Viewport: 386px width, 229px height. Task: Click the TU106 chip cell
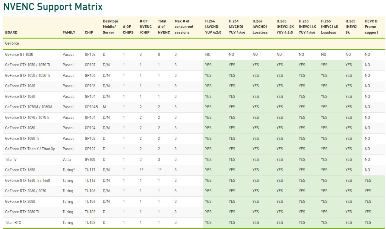[90, 191]
